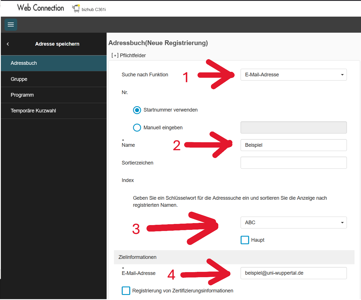This screenshot has width=361, height=300.
Task: Select the Startnummer verwenden radio button
Action: 137,110
